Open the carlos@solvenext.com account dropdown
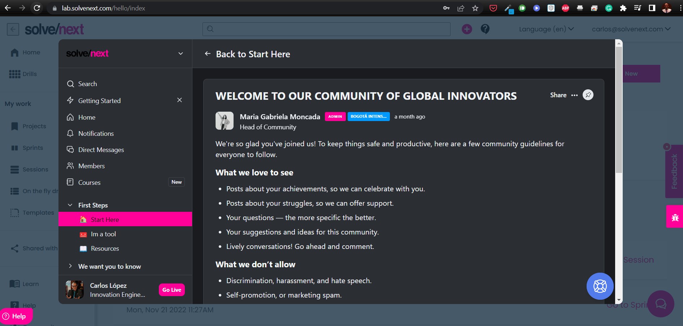 coord(631,29)
